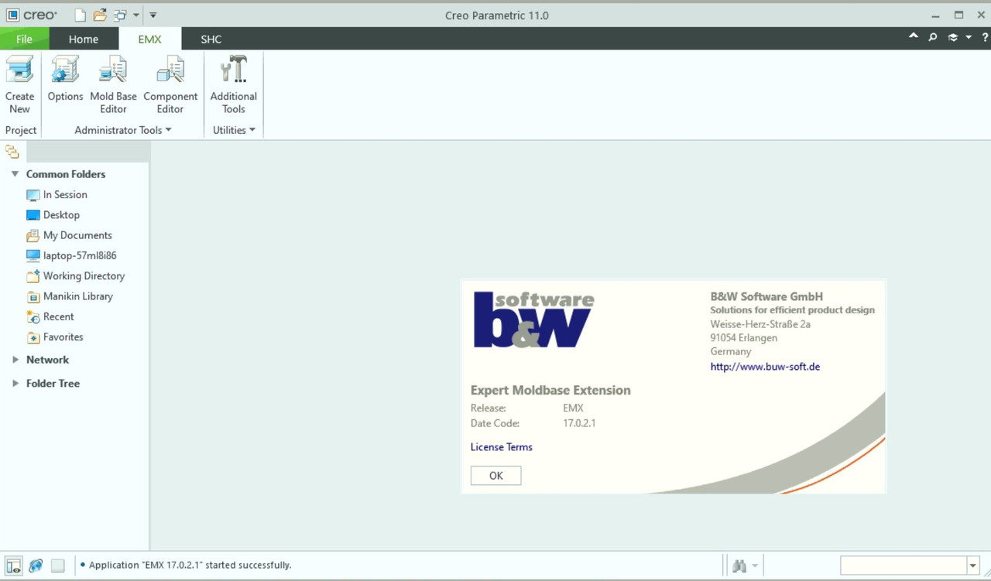Click the Creo logo icon in title bar
This screenshot has height=581, width=991.
pos(12,15)
